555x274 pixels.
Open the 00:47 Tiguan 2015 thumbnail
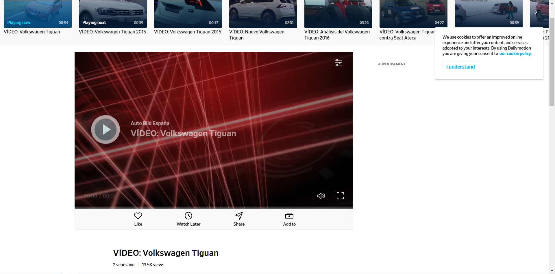click(x=188, y=14)
